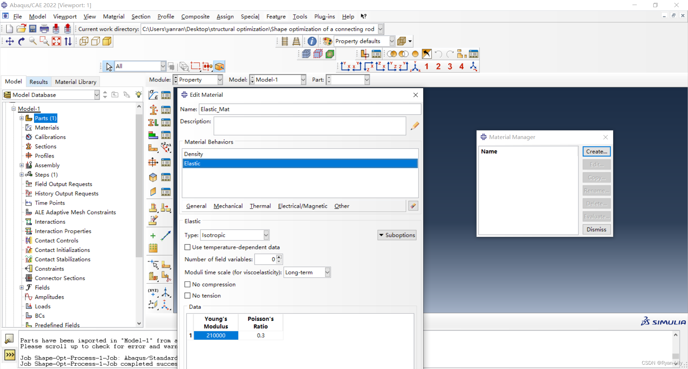This screenshot has width=688, height=369.
Task: Select the Pan View tool
Action: 10,41
